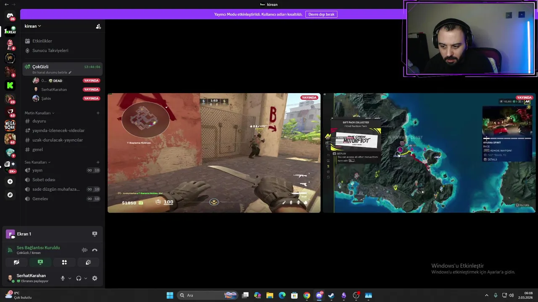
Task: Edit the channel status pencil icon
Action: coord(70,73)
